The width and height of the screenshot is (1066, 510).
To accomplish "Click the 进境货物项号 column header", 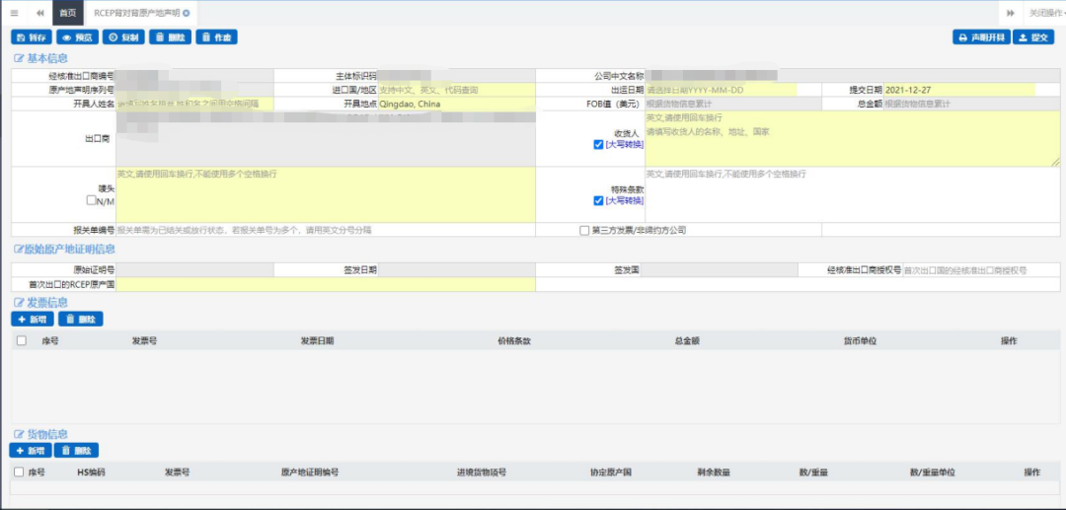I will 482,472.
